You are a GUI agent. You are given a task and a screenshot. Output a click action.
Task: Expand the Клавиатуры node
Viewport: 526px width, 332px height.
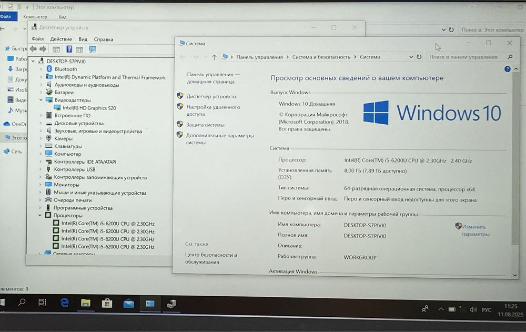click(x=41, y=146)
